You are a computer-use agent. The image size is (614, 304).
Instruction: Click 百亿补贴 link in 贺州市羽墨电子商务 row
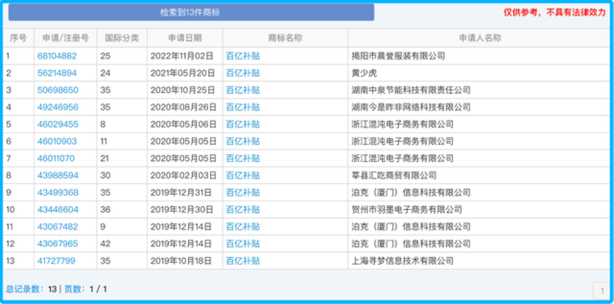[243, 209]
